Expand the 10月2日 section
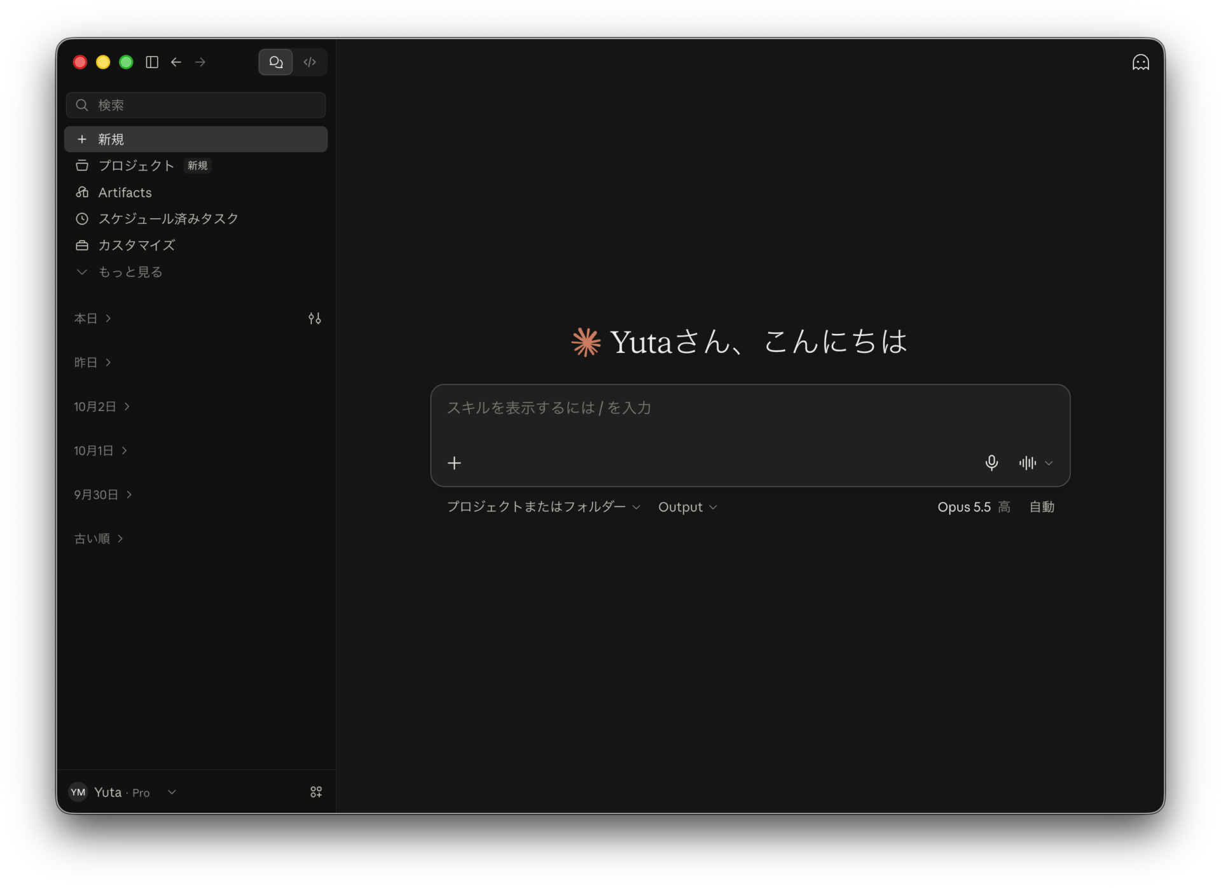Screen dimensions: 1221x888 tap(102, 406)
